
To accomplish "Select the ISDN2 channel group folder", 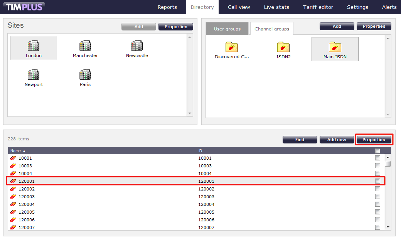I will pyautogui.click(x=283, y=47).
